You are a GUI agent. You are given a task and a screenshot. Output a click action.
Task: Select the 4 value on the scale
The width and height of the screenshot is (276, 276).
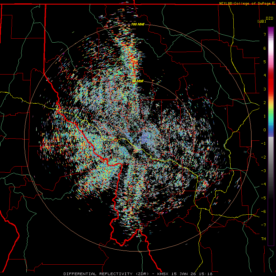(265, 75)
